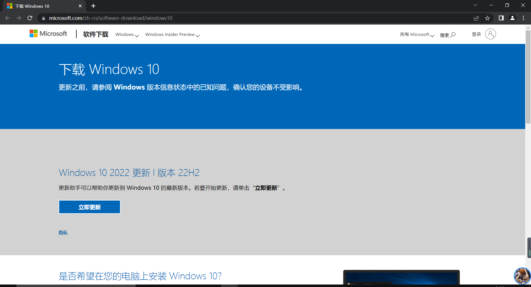
Task: Click the Windows 10 2022 更新 heading
Action: 129,173
